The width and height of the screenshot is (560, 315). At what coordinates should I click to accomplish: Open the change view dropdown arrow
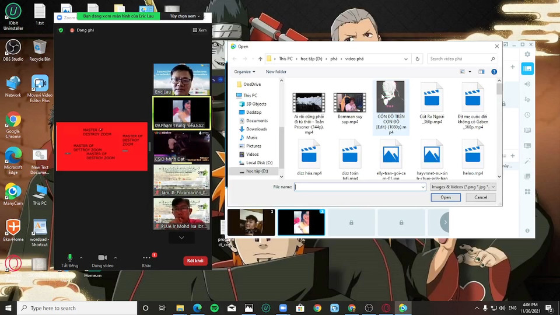point(470,72)
